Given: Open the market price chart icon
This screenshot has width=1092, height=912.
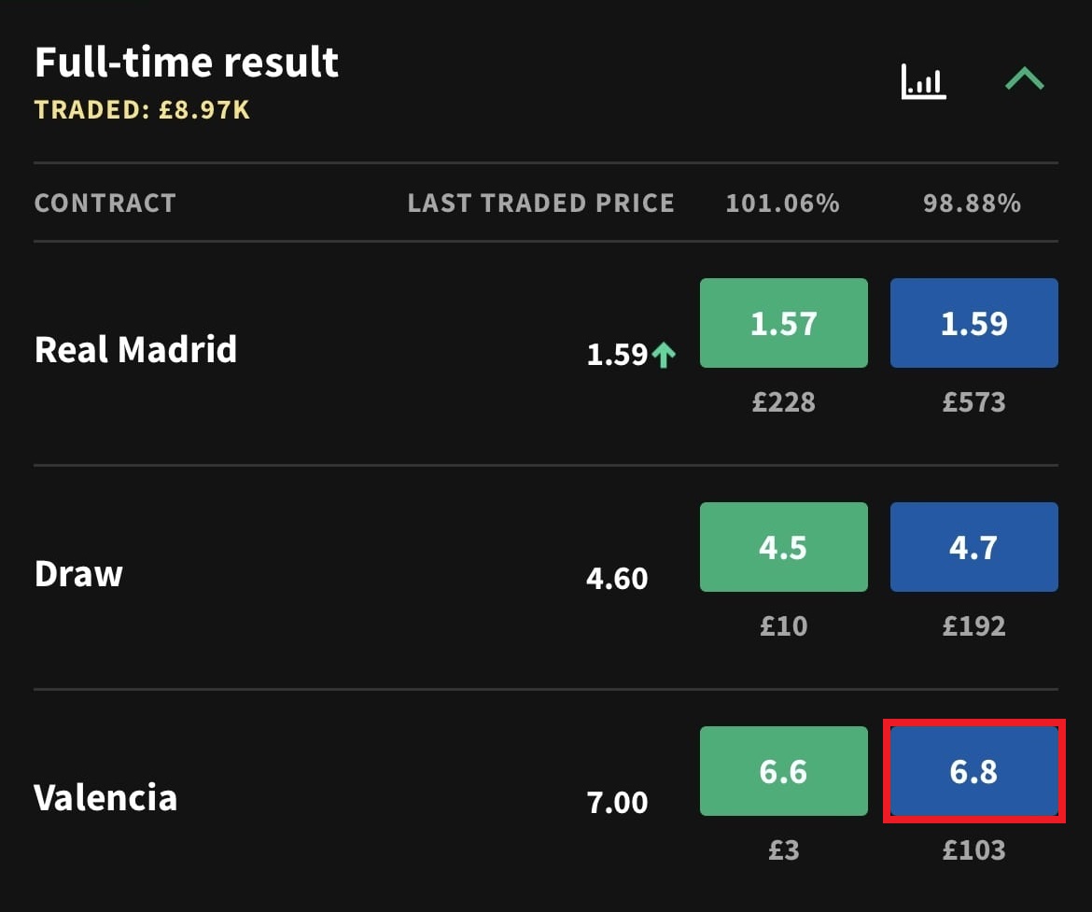Looking at the screenshot, I should (923, 81).
